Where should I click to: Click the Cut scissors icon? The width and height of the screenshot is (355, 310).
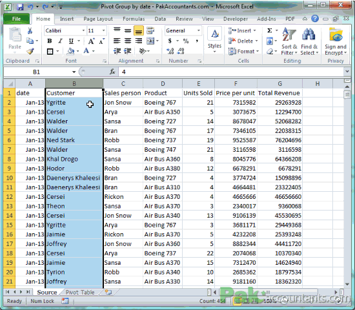tap(30, 30)
